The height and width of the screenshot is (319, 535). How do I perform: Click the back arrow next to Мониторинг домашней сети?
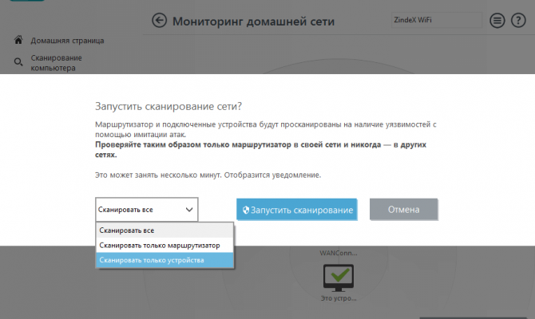[160, 21]
